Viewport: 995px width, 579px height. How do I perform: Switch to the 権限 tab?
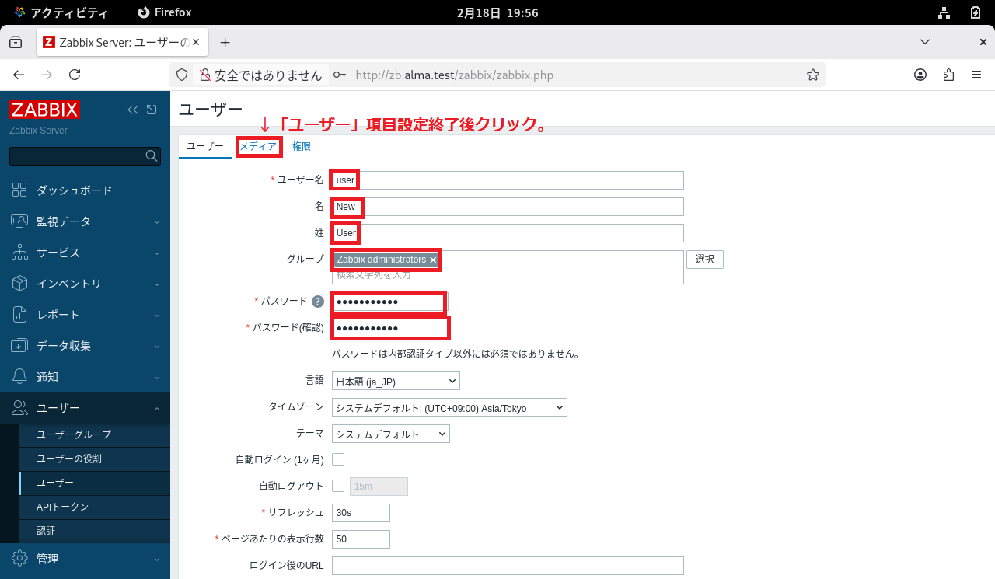(302, 146)
